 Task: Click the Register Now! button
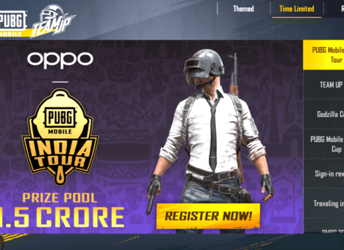click(208, 216)
